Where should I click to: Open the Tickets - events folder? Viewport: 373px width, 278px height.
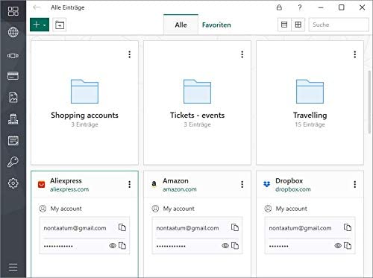[197, 103]
